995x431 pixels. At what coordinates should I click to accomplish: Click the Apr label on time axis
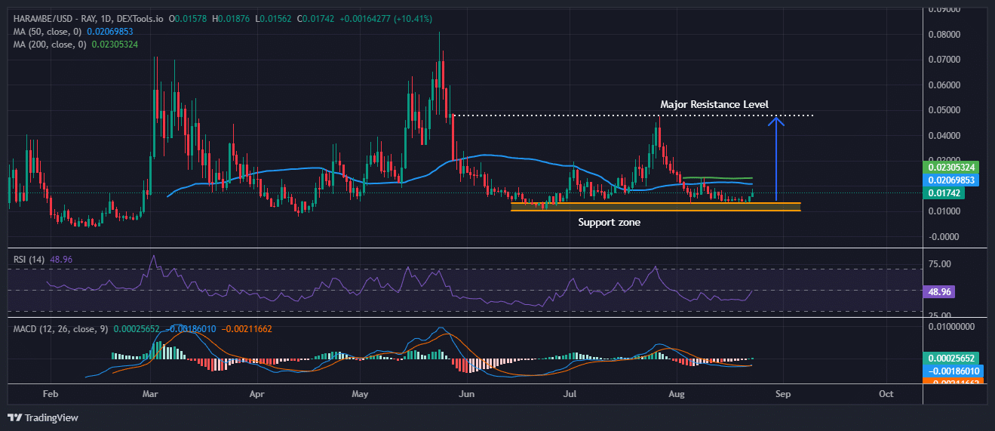(257, 394)
